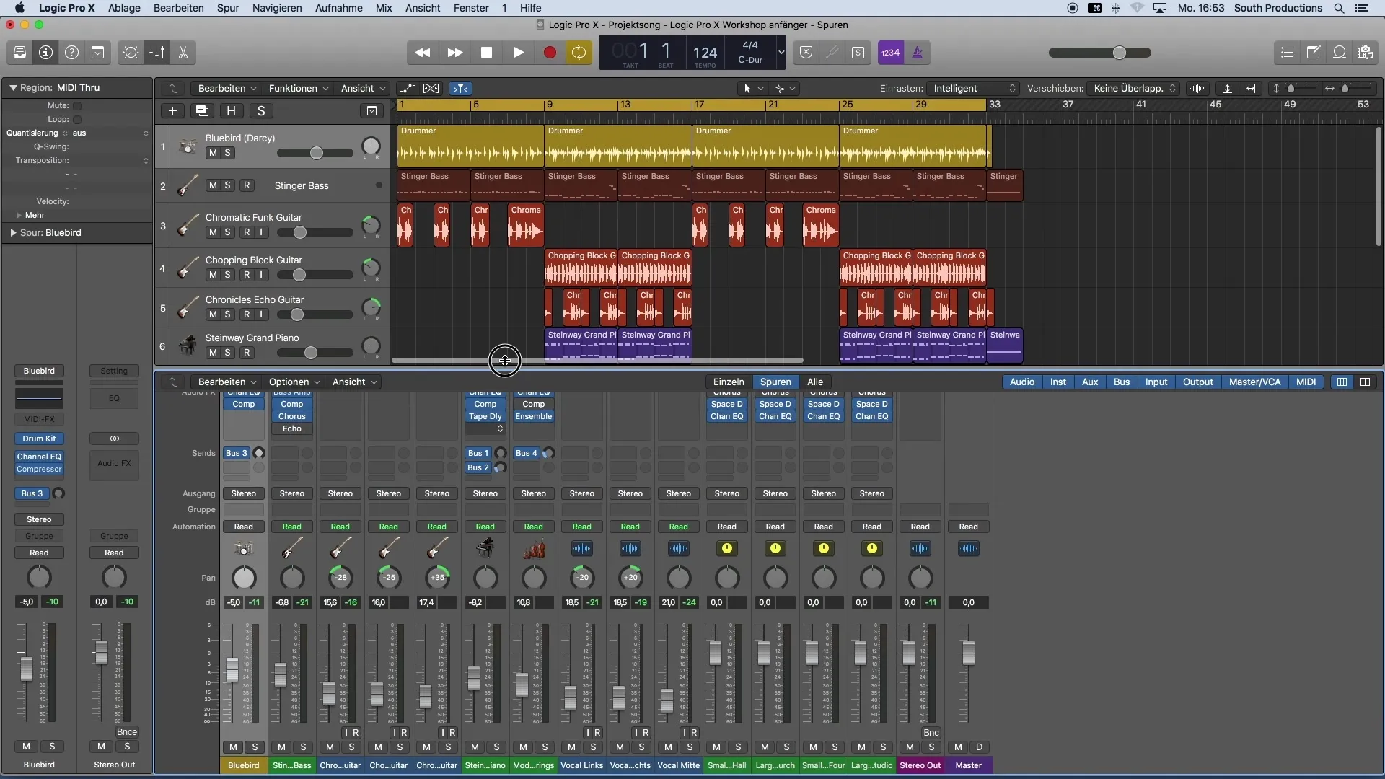Toggle the Solo button on Steinway Grand Piano
This screenshot has height=779, width=1385.
click(x=227, y=353)
